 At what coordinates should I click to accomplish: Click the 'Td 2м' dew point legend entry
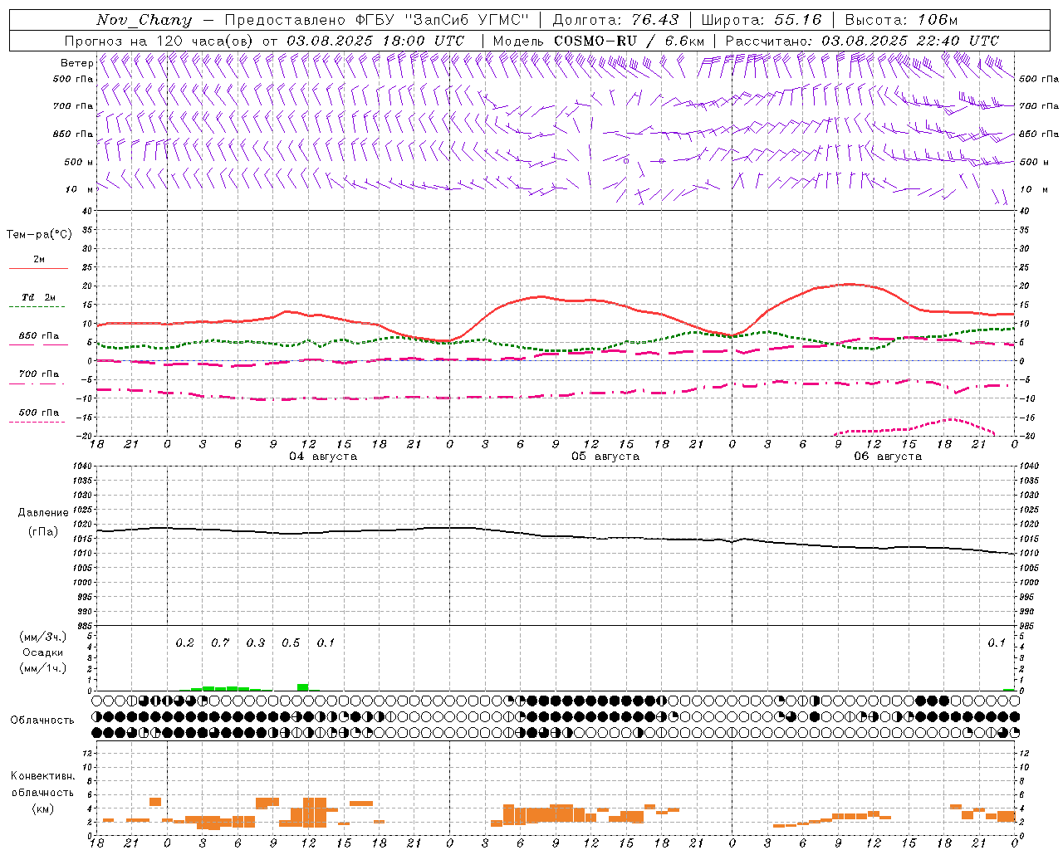[39, 297]
